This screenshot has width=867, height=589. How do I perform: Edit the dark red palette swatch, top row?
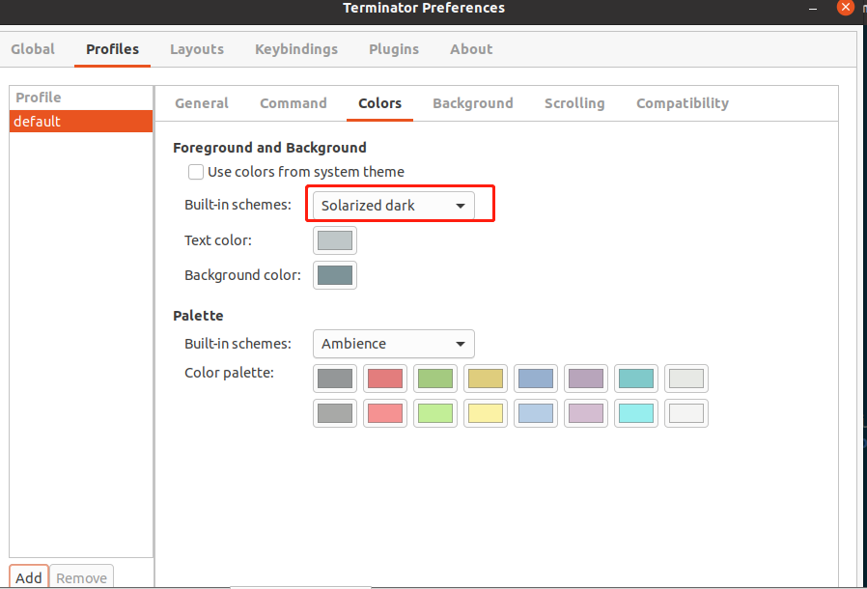click(385, 379)
